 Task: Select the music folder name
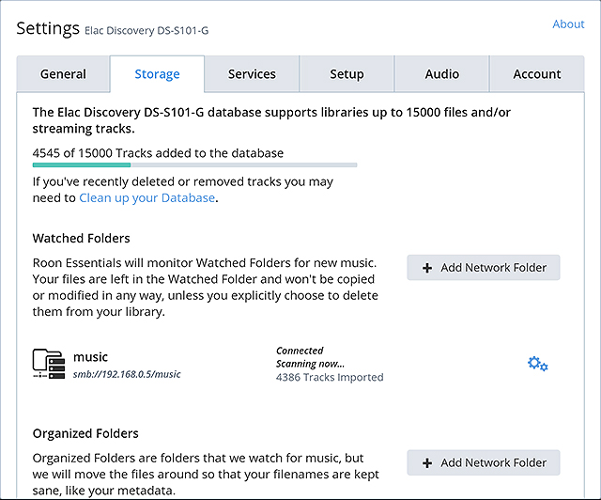[x=90, y=357]
